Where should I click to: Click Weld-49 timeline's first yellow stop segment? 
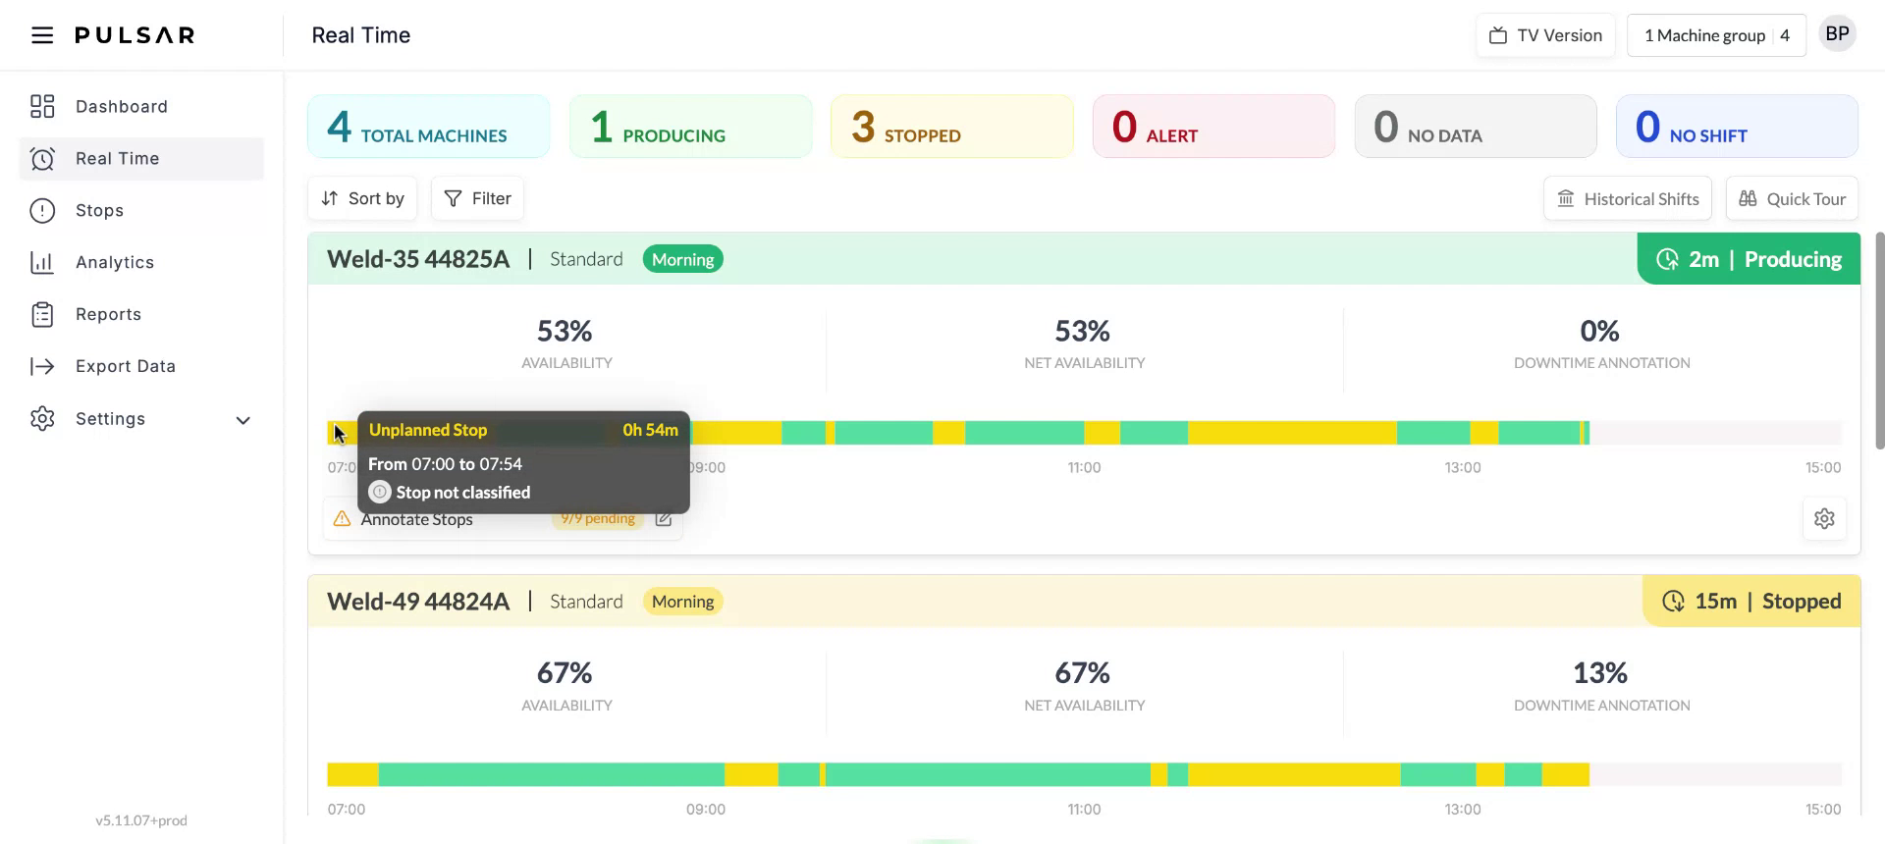tap(352, 774)
